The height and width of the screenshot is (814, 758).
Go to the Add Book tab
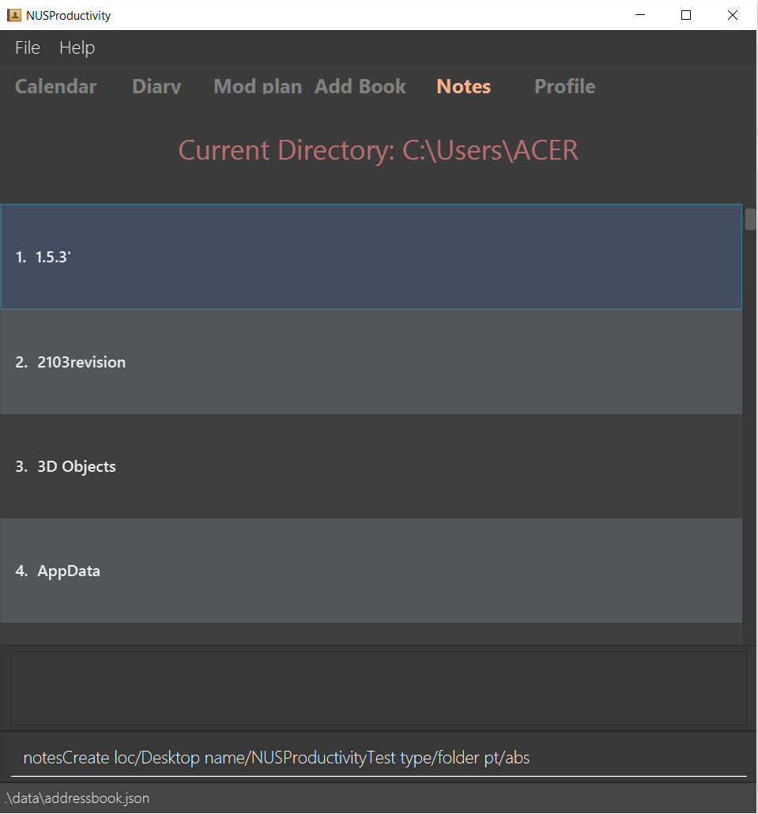[x=360, y=86]
